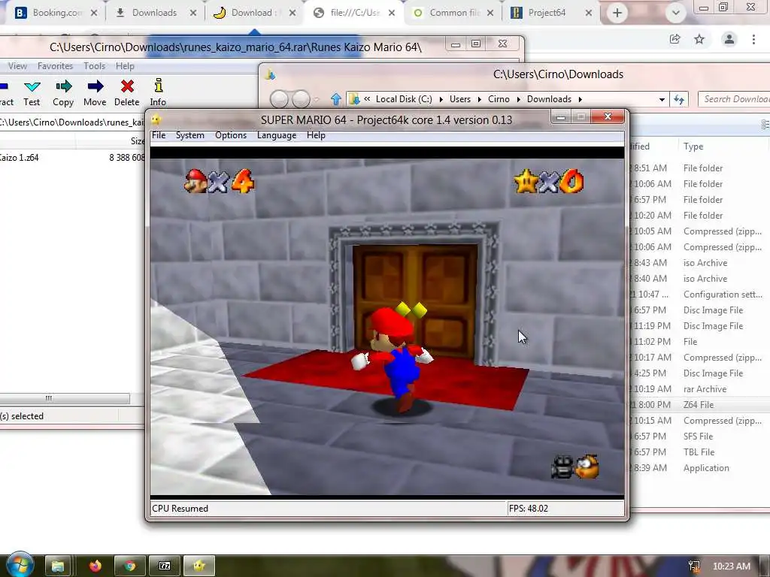This screenshot has height=577, width=770.
Task: Click the breadcrumb overflow double chevron
Action: pos(367,99)
